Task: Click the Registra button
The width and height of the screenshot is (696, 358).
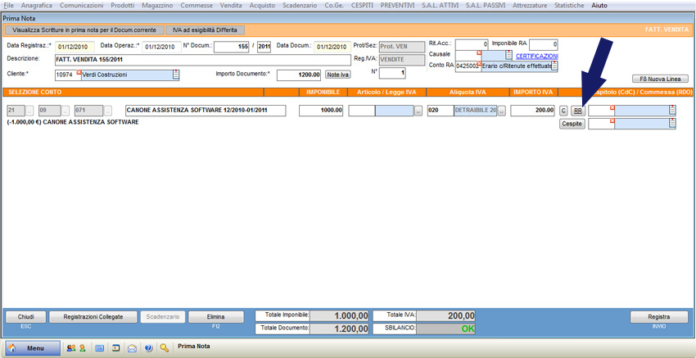Action: (658, 317)
